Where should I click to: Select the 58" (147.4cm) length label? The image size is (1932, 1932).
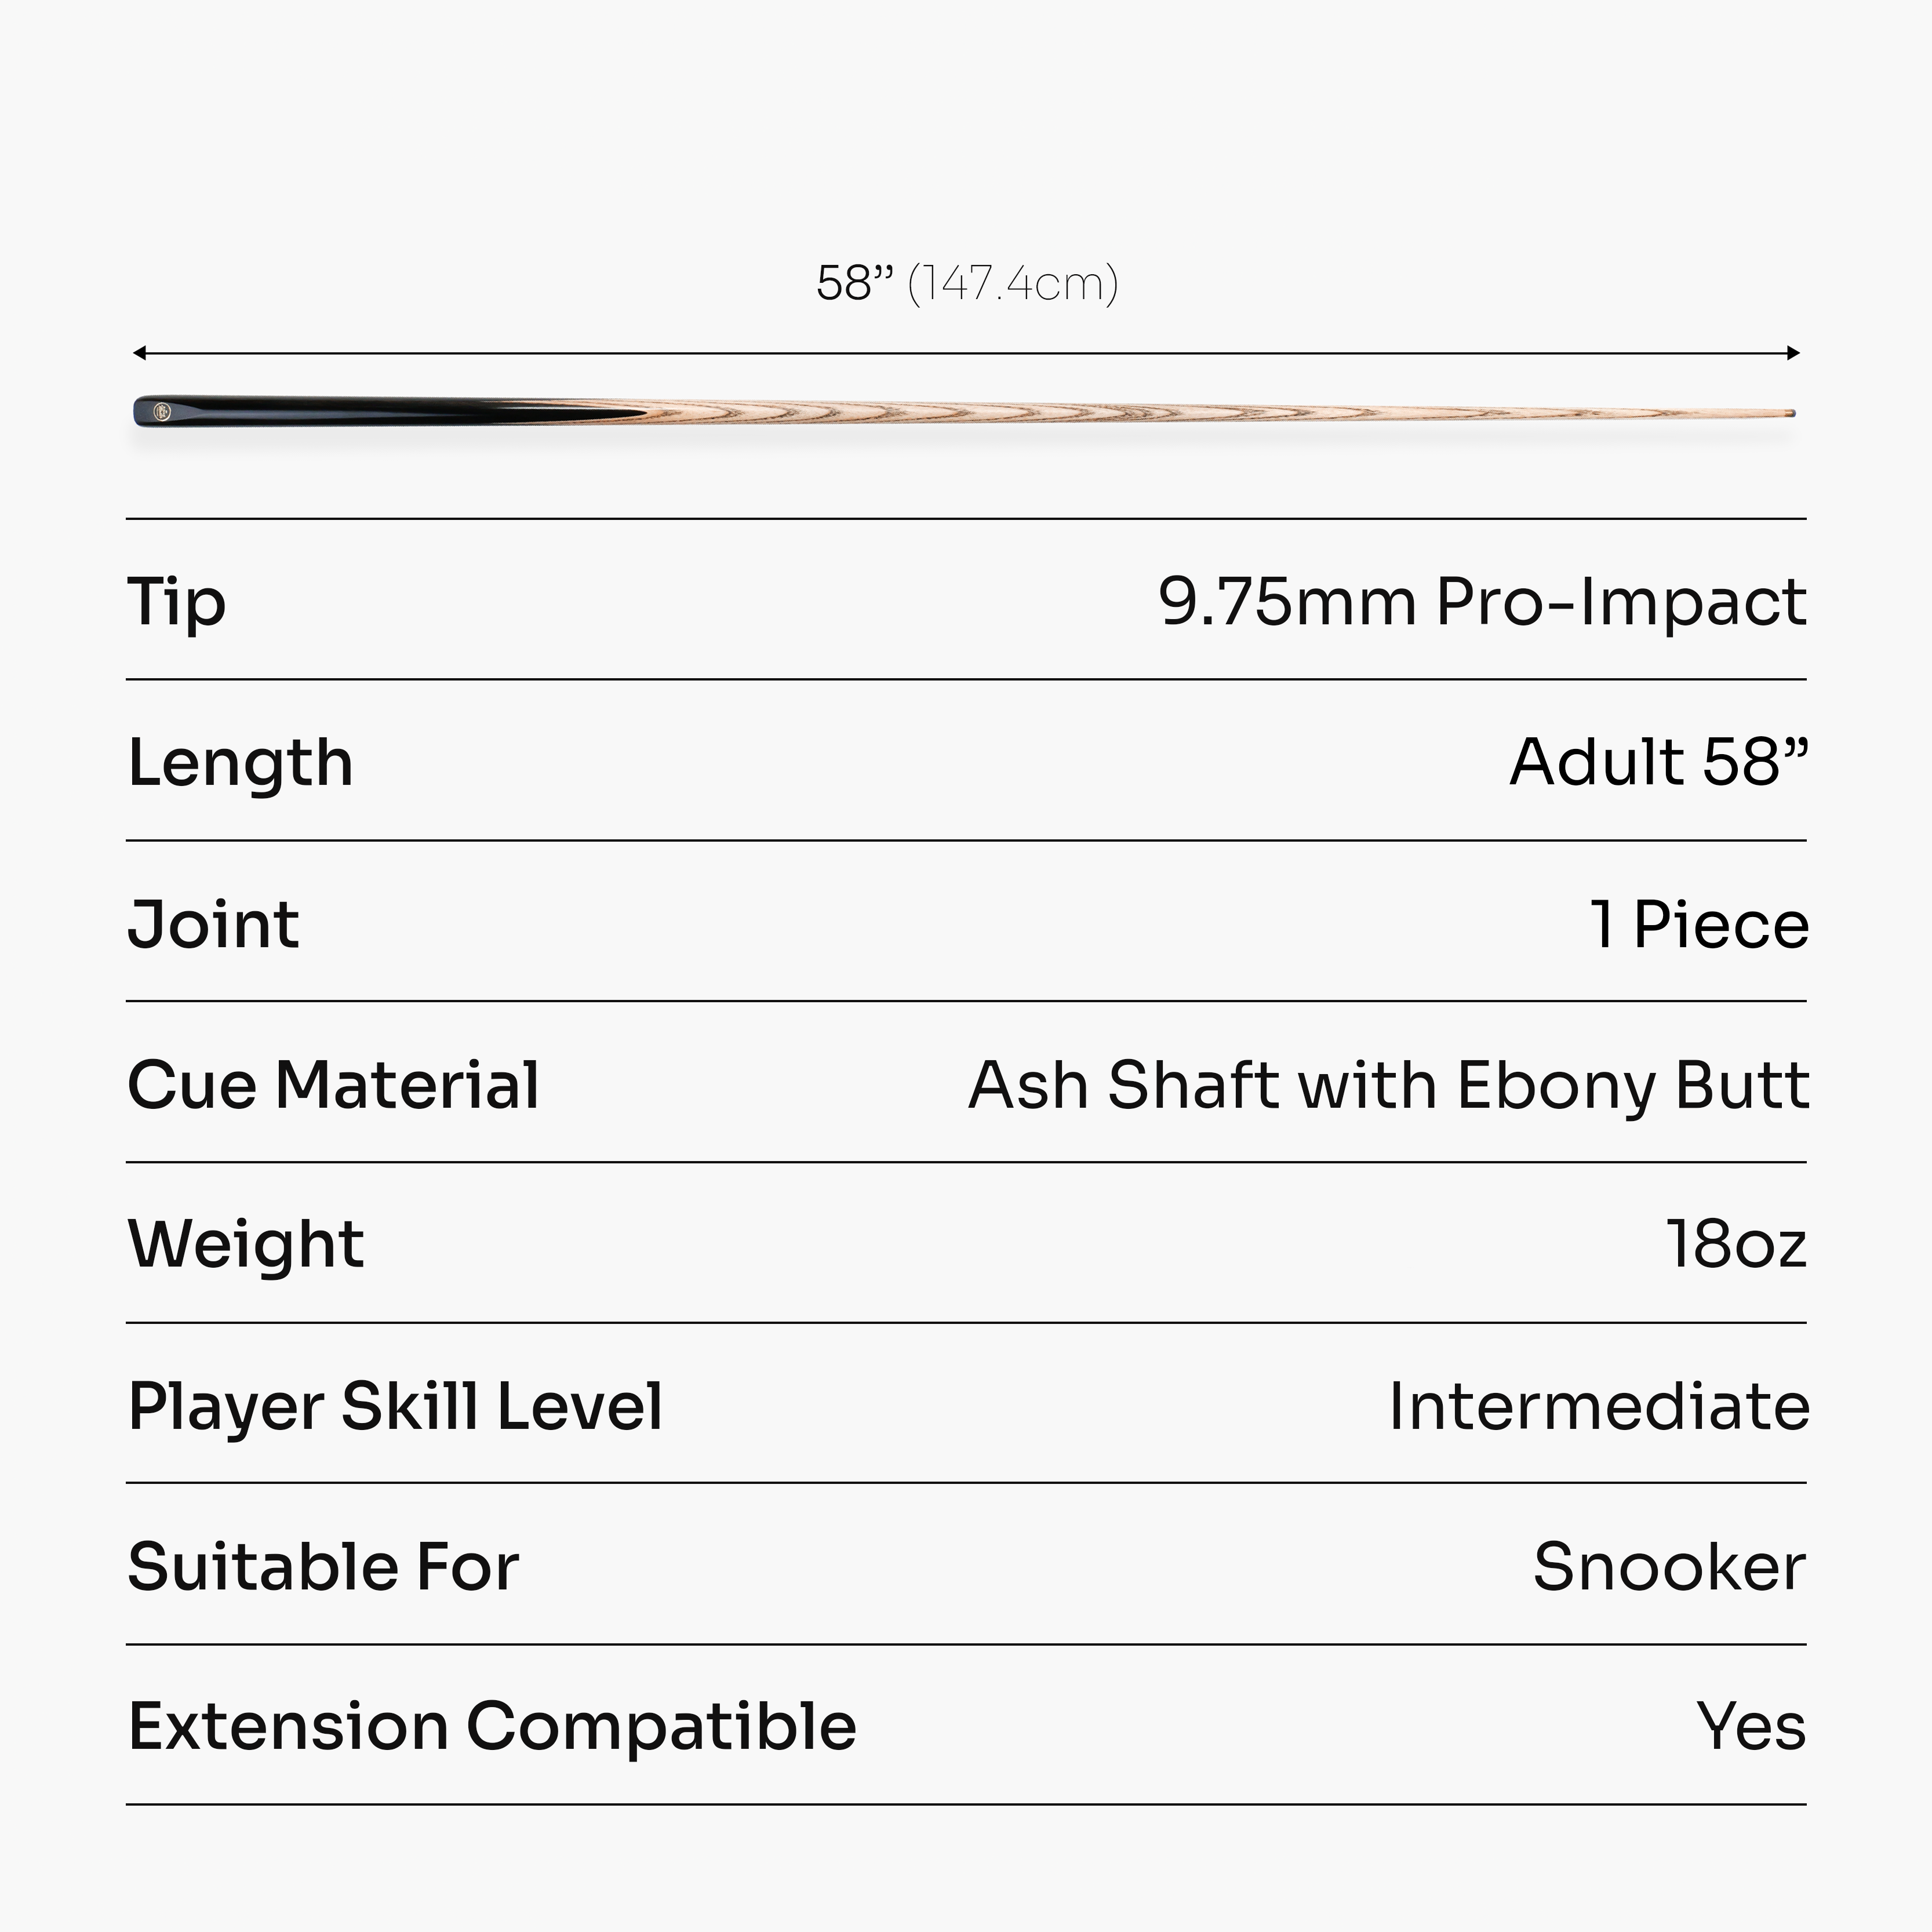(x=966, y=283)
